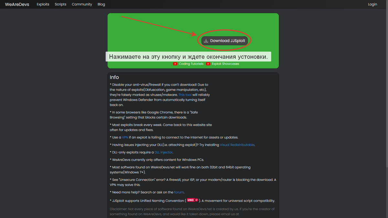Open the Visual Redistributable link
The height and width of the screenshot is (218, 388).
pyautogui.click(x=237, y=145)
